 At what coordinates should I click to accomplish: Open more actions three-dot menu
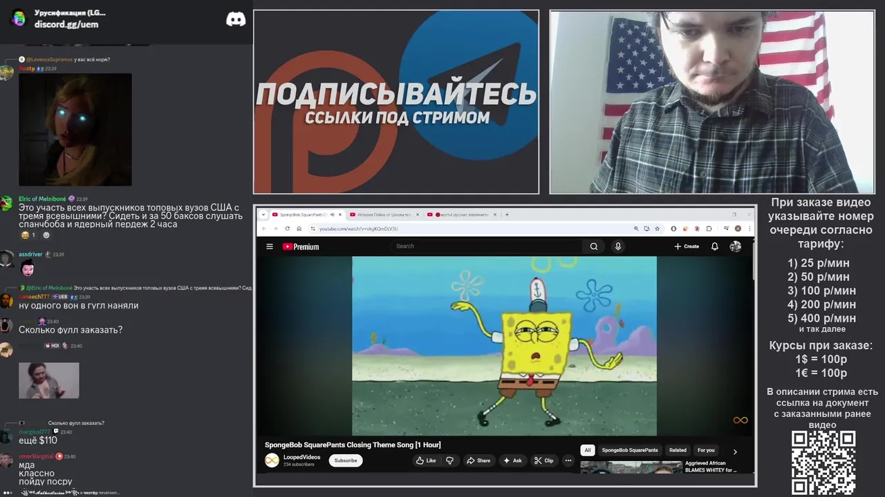pyautogui.click(x=568, y=460)
